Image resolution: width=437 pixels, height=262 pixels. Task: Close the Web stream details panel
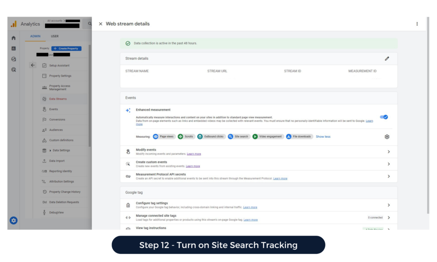pyautogui.click(x=101, y=24)
